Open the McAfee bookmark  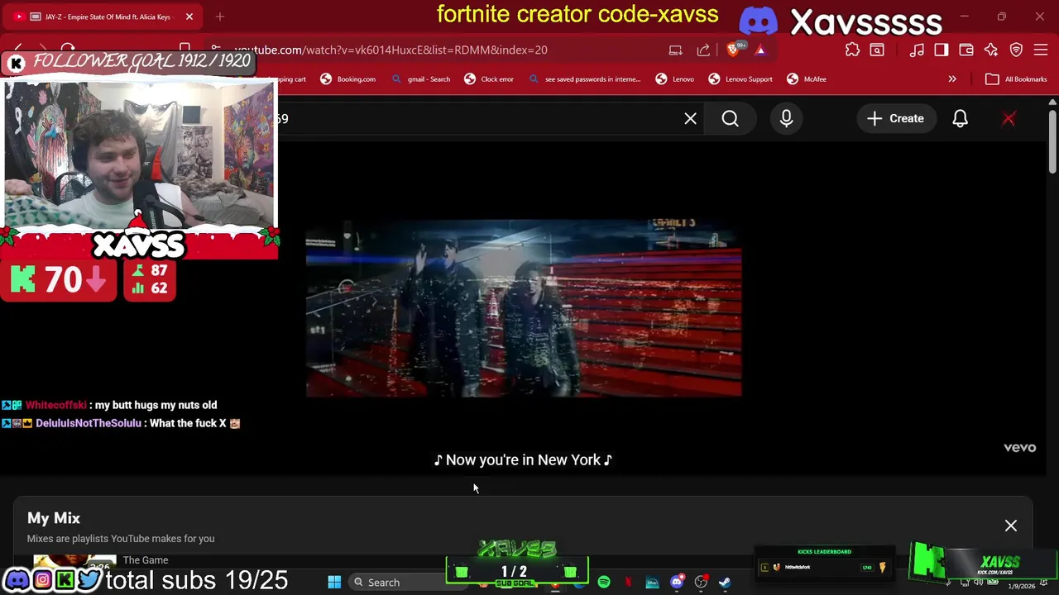pos(807,79)
